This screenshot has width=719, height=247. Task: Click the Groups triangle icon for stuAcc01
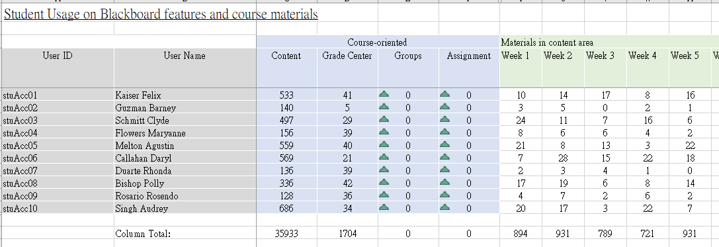click(x=384, y=94)
